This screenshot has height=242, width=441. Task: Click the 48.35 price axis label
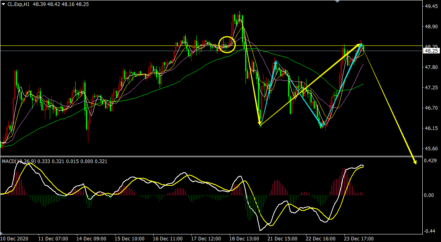[x=431, y=47]
